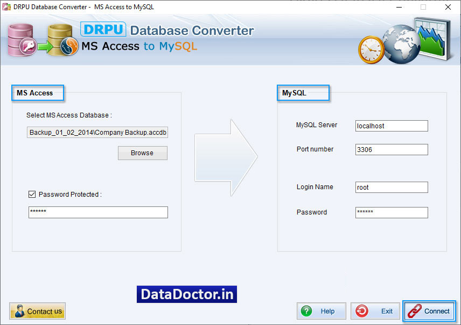Screen dimensions: 461x325
Task: Click the chart graphic beside the globe
Action: pyautogui.click(x=431, y=38)
